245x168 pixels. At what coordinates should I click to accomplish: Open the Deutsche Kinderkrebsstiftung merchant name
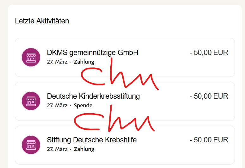click(93, 96)
